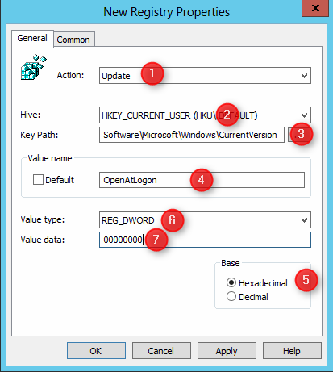This screenshot has width=333, height=372.
Task: Close the New Registry Properties dialog
Action: point(315,8)
